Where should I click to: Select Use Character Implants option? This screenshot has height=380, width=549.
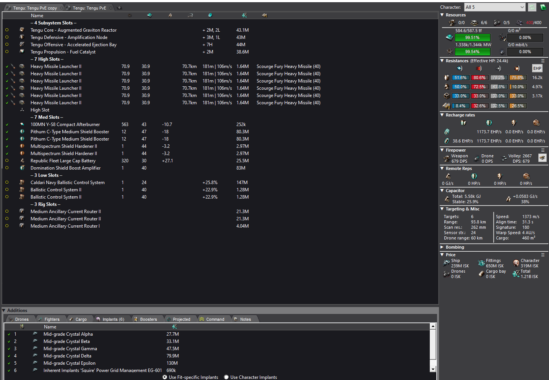251,377
